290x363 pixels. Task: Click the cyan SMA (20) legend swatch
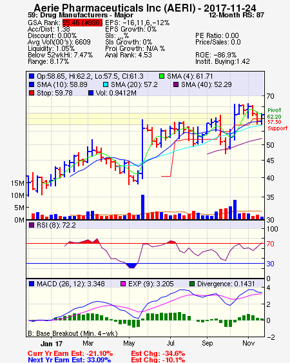[106, 84]
